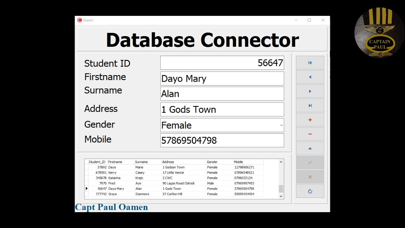Close the Form1 window
The height and width of the screenshot is (228, 405).
(x=323, y=20)
